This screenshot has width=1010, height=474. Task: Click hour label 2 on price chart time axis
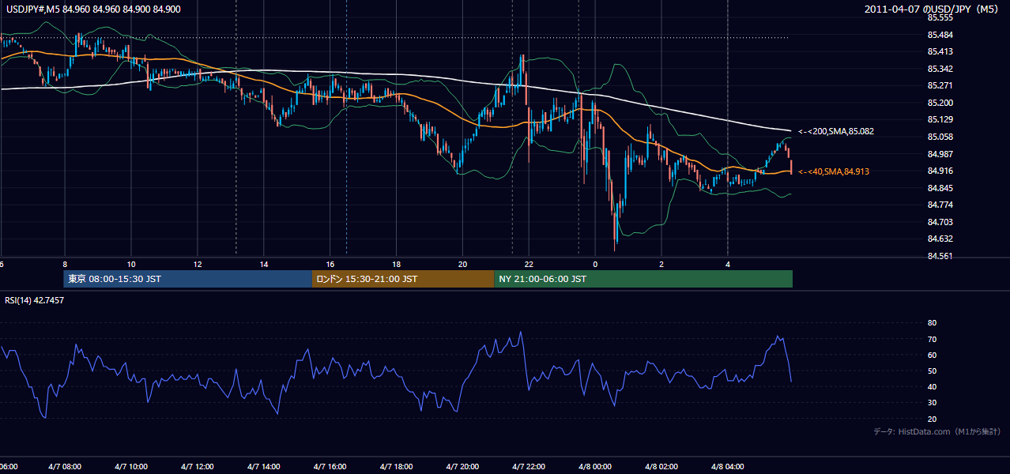[x=661, y=264]
